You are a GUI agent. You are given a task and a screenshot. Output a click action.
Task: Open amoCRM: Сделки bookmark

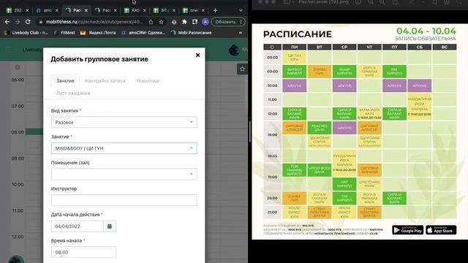click(x=143, y=32)
